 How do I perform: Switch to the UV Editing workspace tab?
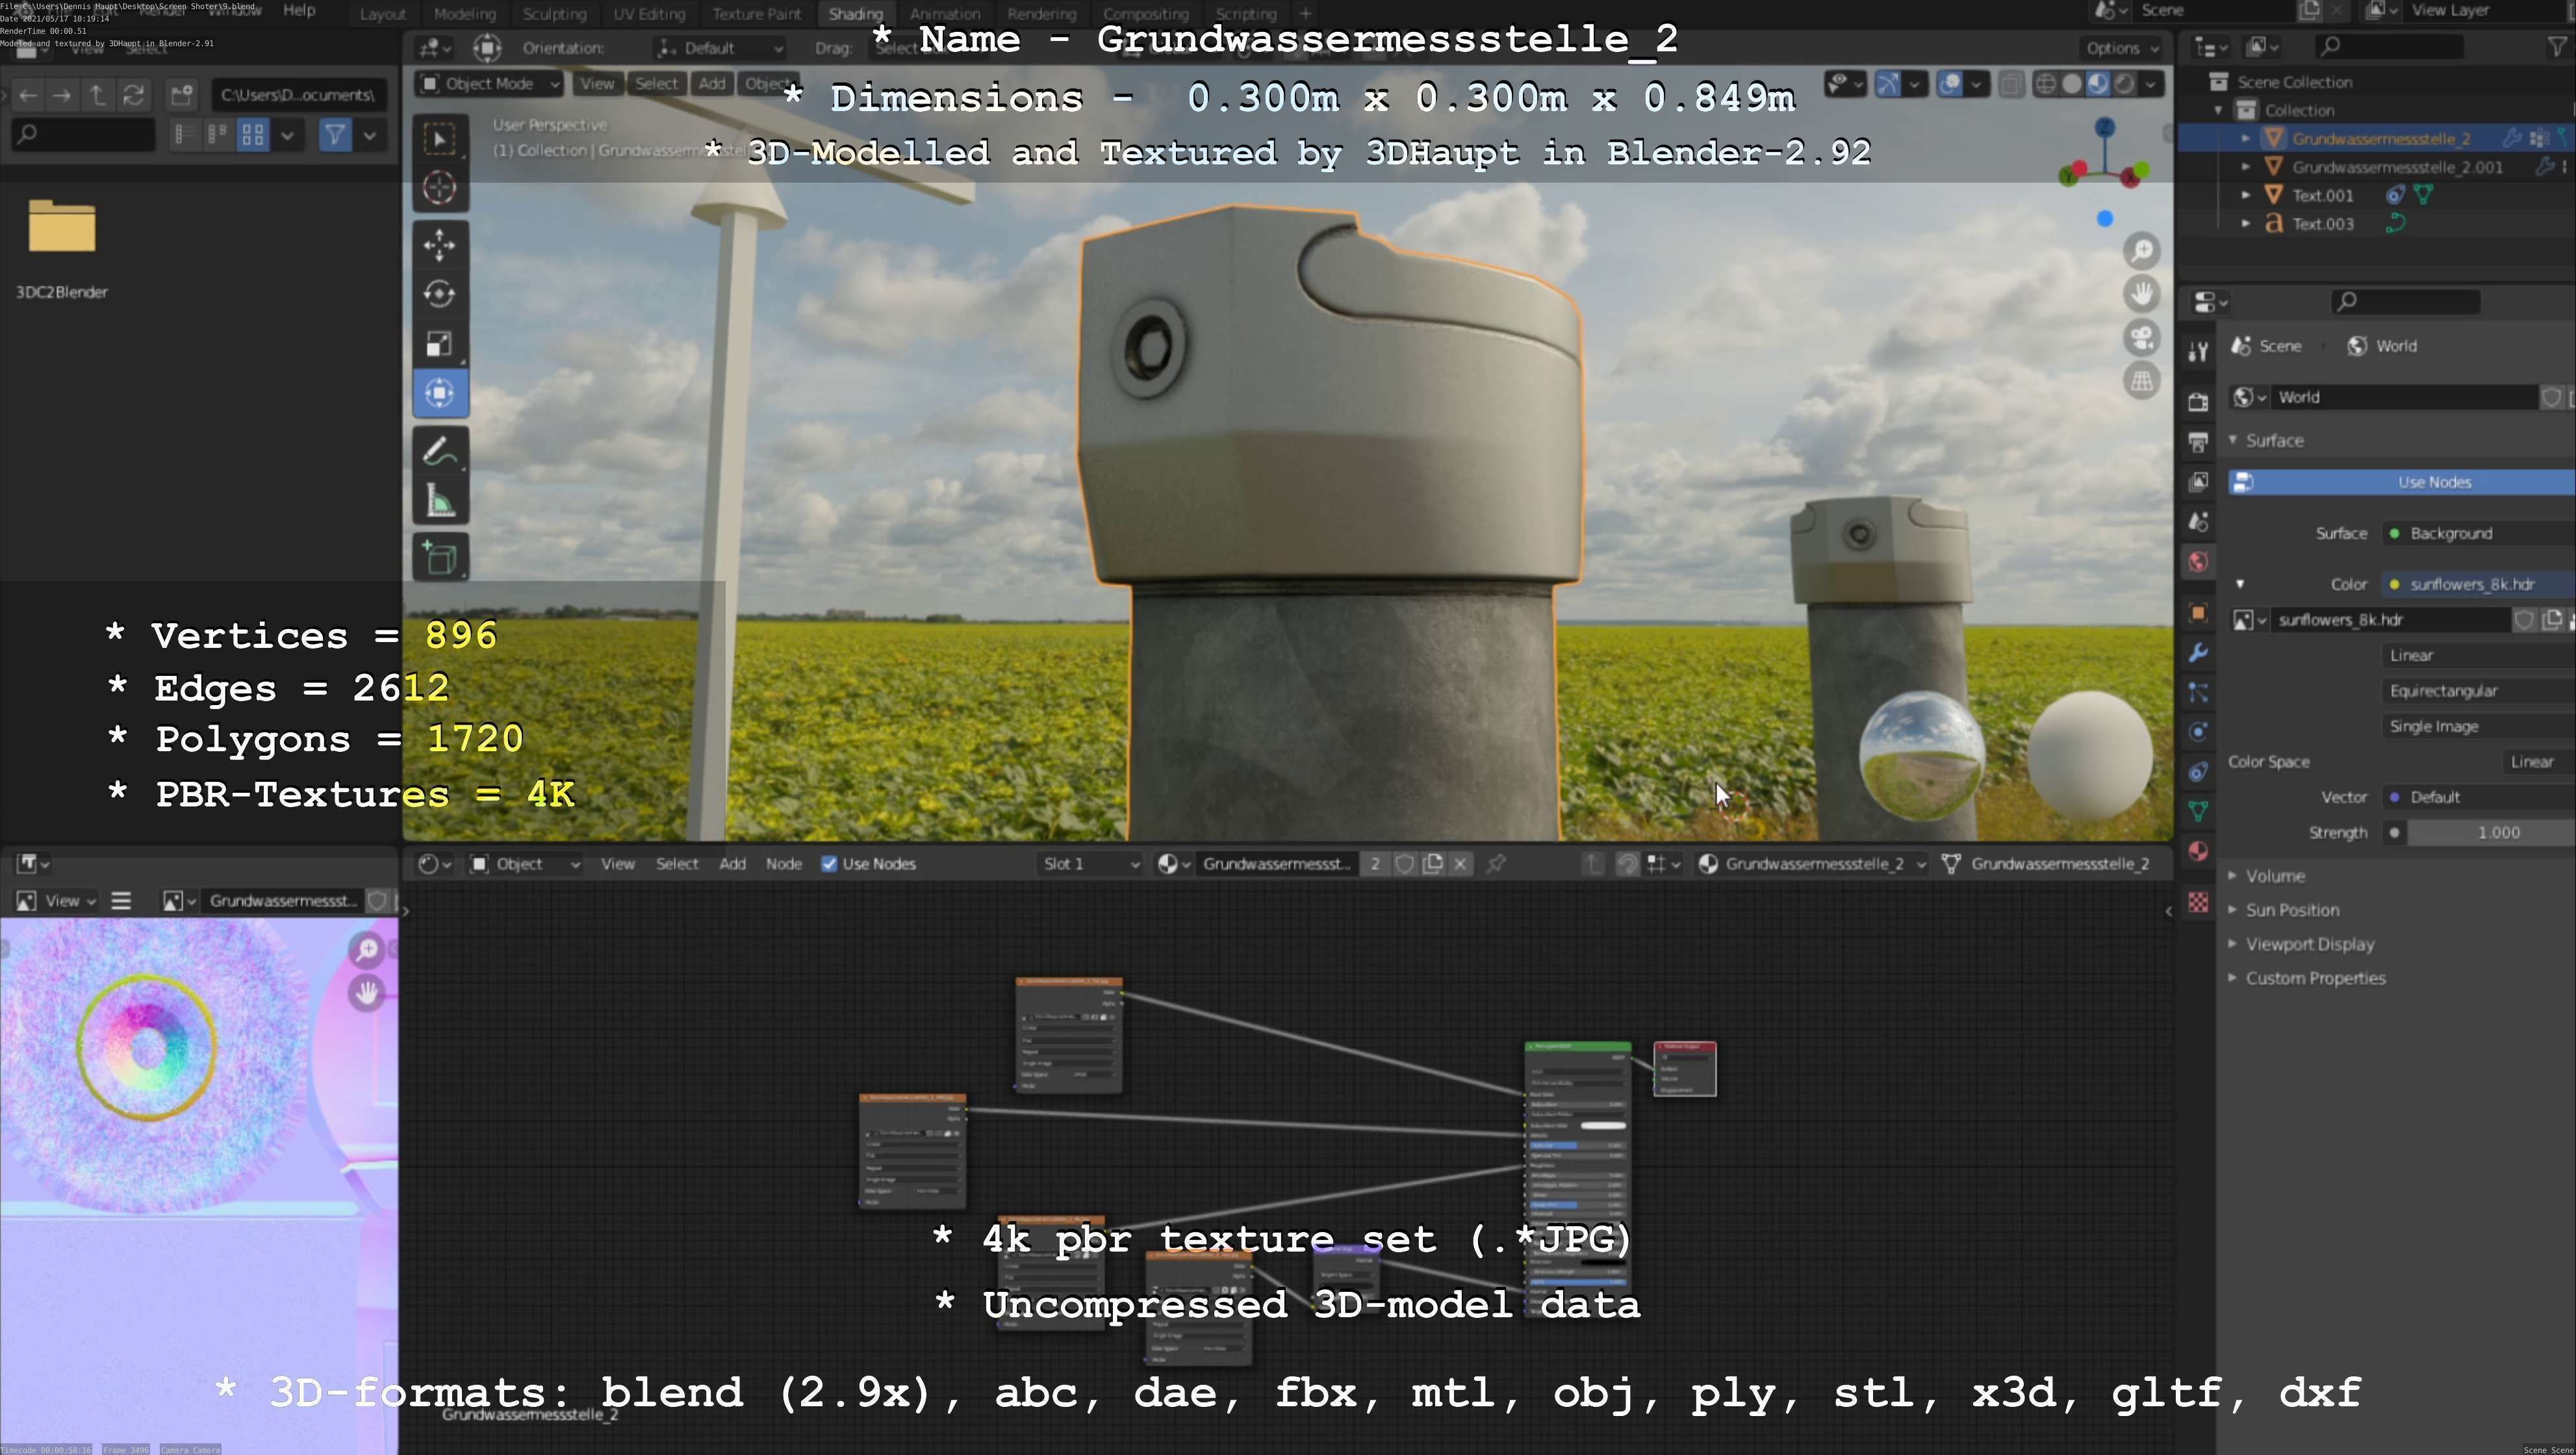(649, 14)
